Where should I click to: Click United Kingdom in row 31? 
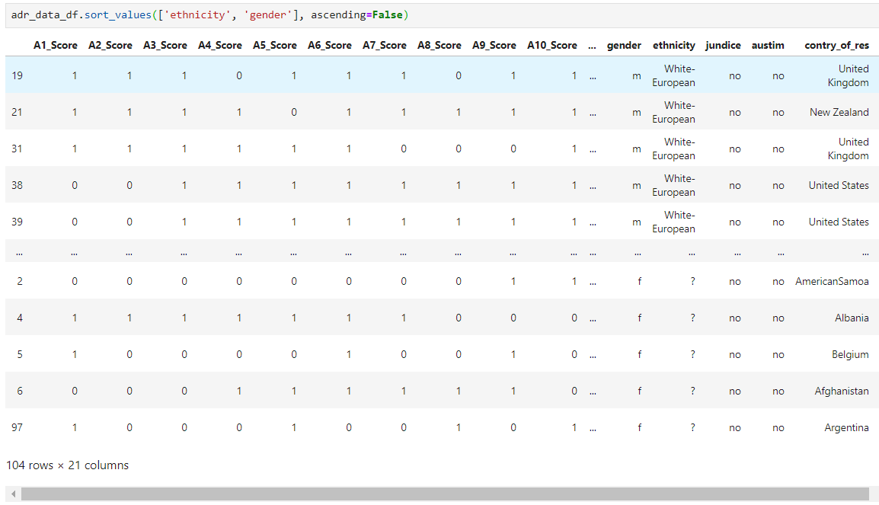pos(849,149)
